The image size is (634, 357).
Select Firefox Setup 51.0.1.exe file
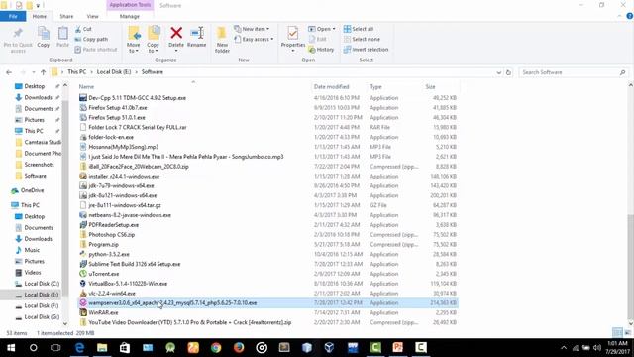(x=117, y=117)
